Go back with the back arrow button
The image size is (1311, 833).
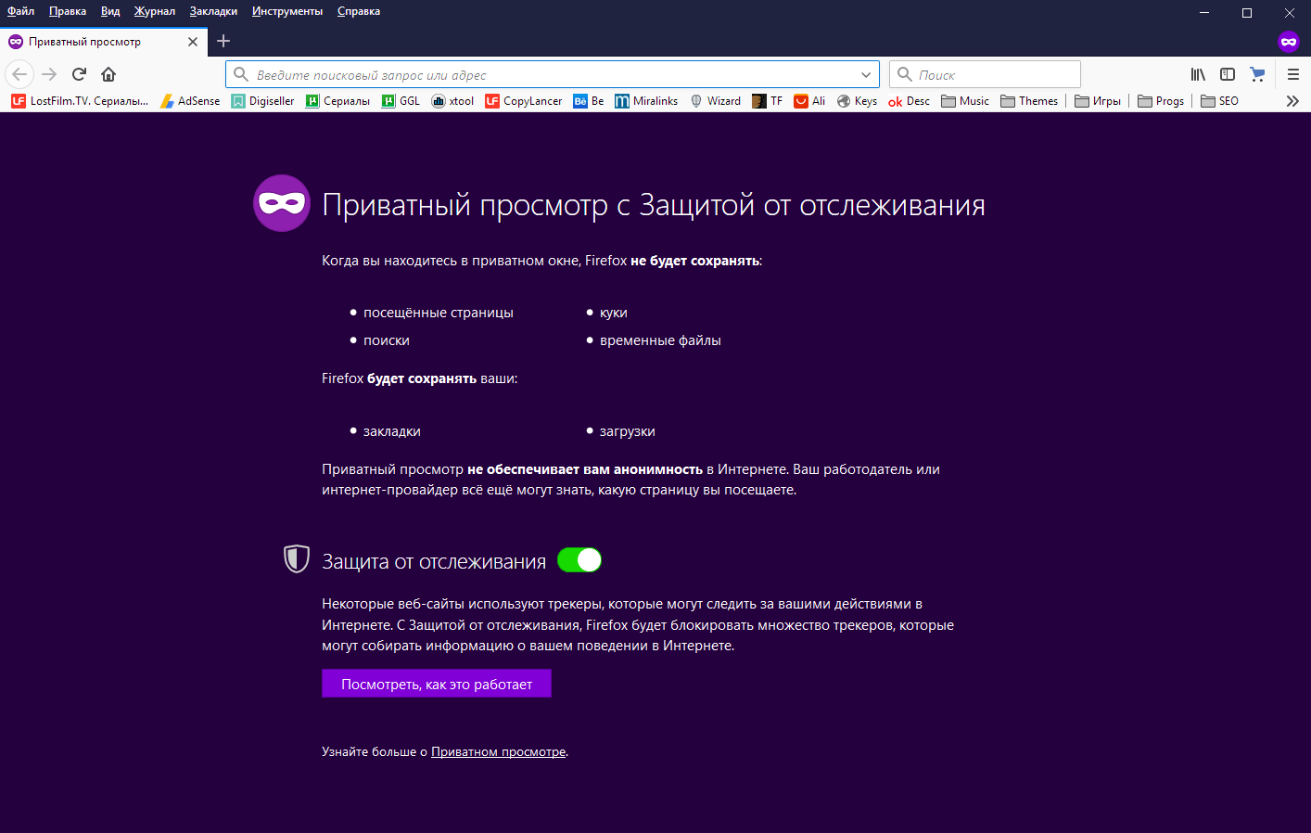(19, 74)
